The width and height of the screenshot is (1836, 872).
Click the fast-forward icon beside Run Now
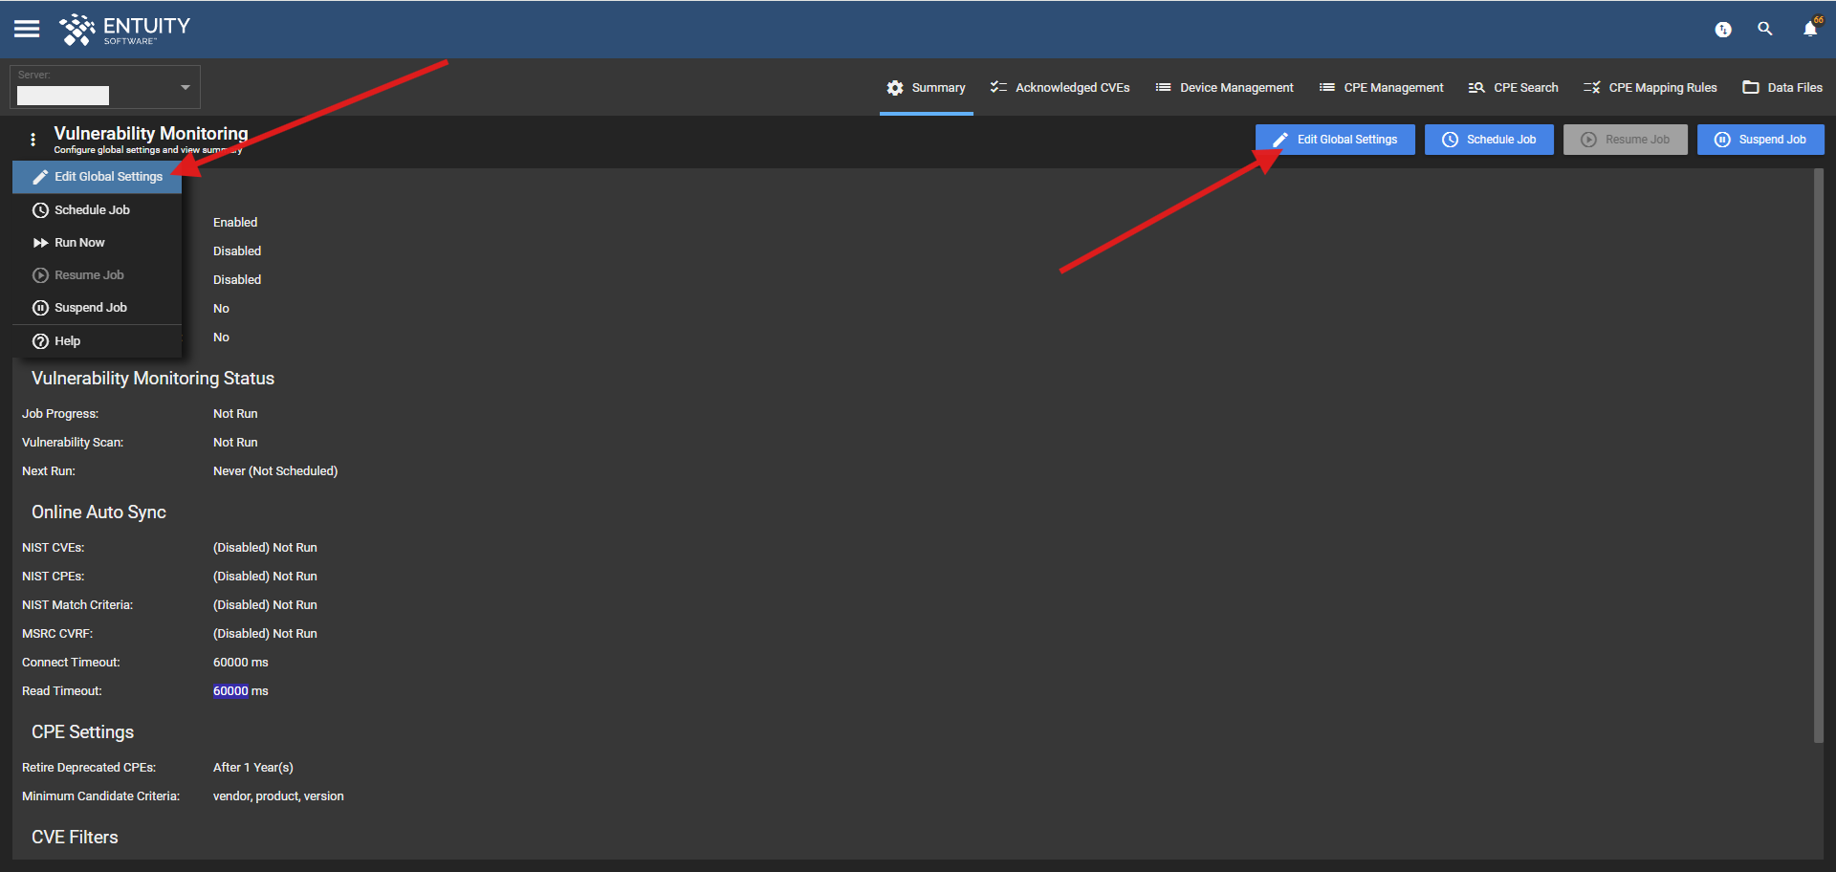[40, 243]
